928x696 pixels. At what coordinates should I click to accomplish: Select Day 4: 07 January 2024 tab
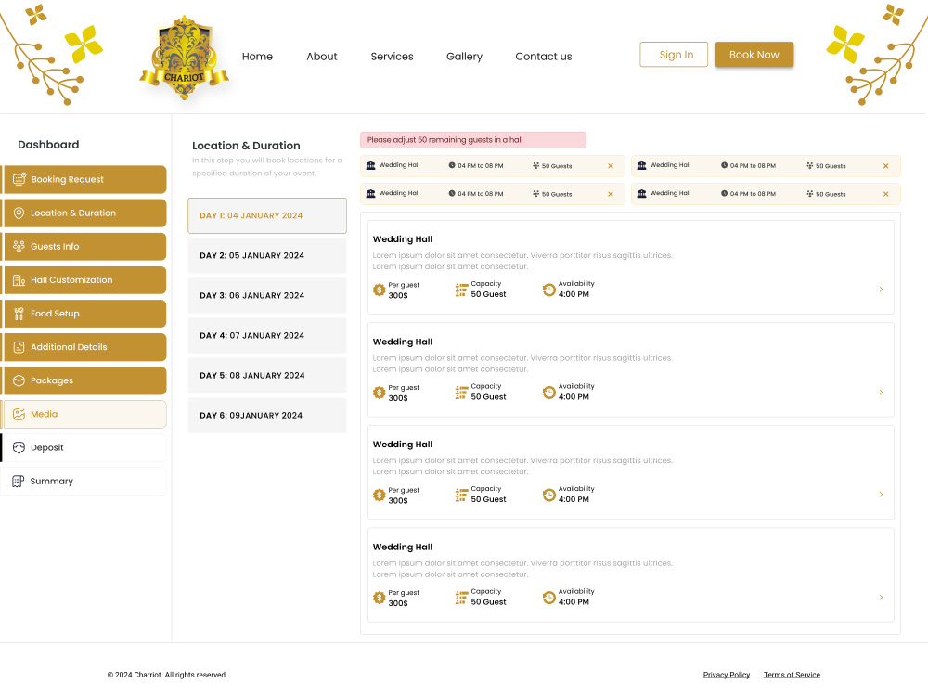(x=267, y=336)
